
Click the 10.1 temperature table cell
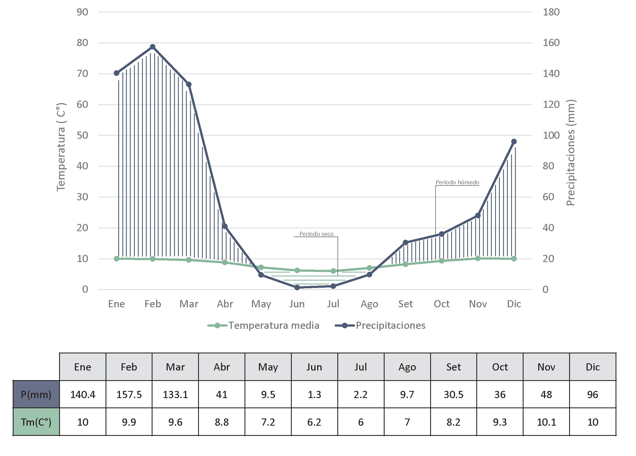(x=546, y=422)
